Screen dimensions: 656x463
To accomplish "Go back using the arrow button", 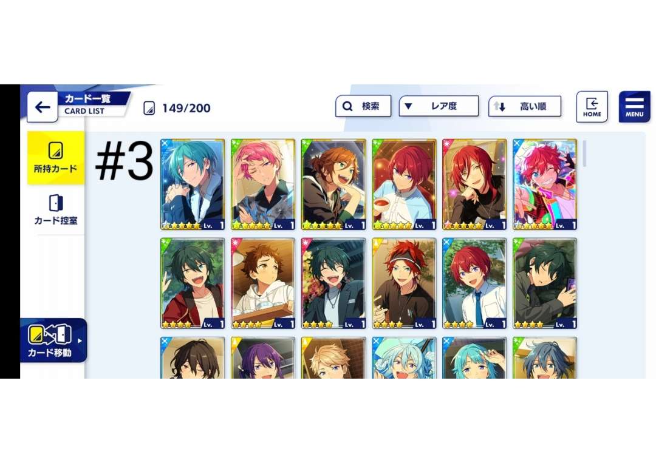I will (43, 107).
